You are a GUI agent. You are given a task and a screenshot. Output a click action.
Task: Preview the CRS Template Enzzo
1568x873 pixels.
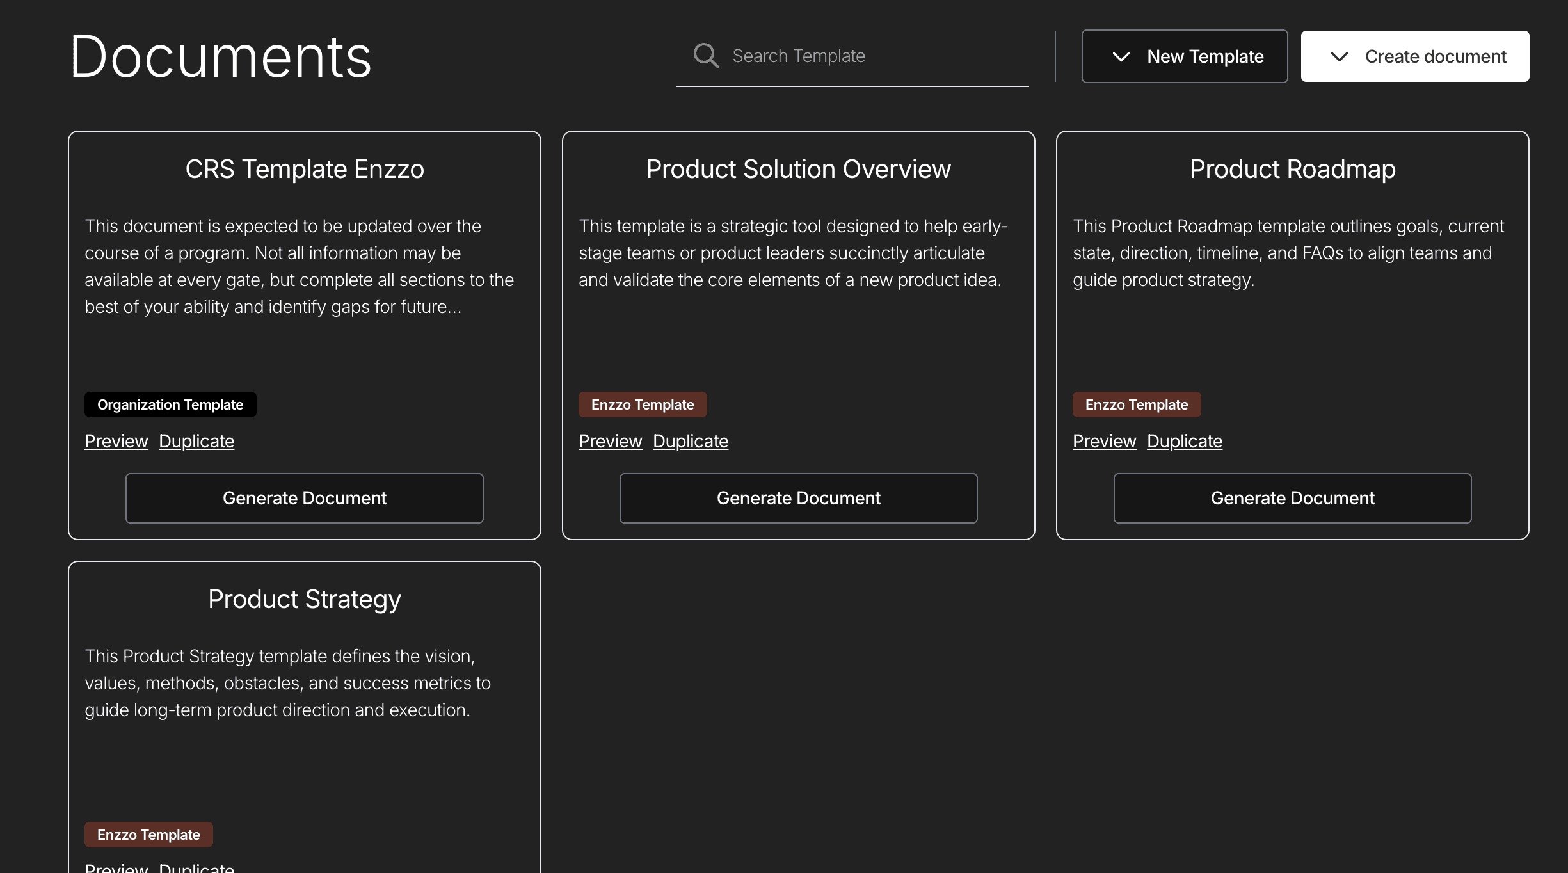(116, 441)
